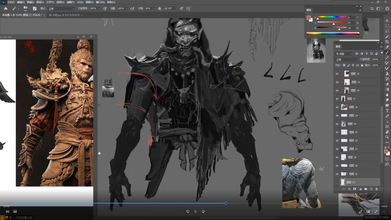
Task: Click the brush smoothing gear icon
Action: point(159,8)
